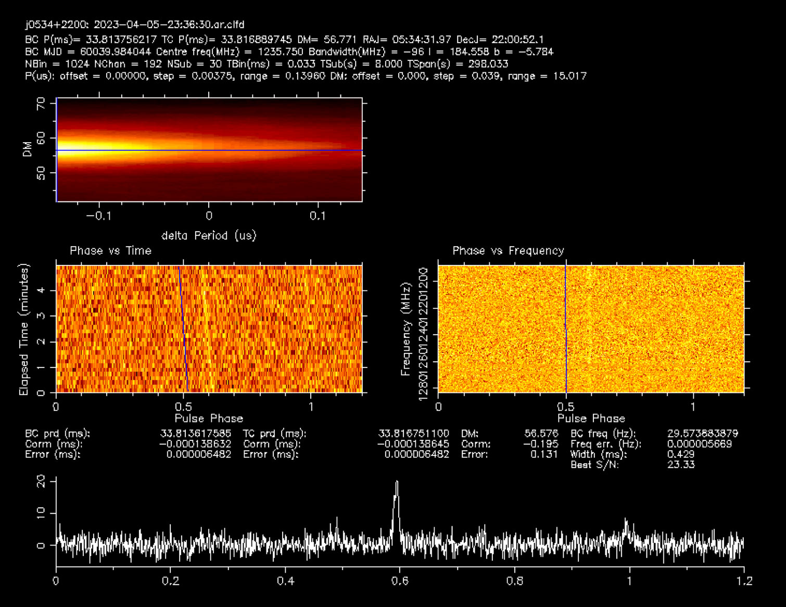
Task: Click the blue line in Phase vs Frequency plot
Action: pos(566,329)
